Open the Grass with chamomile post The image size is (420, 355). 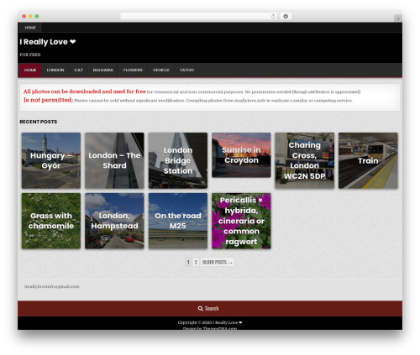(51, 221)
